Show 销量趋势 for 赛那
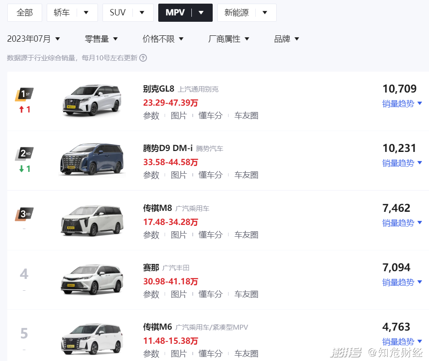Screen dimensions: 429x361 [402, 282]
